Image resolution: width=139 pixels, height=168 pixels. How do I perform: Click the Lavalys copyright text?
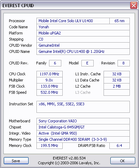point(69,163)
